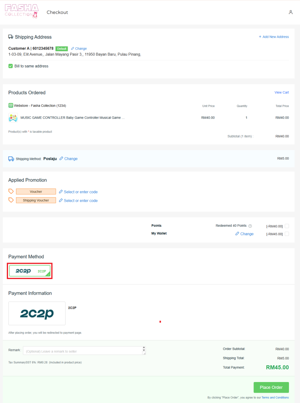Click the green Webstore shop icon
The height and width of the screenshot is (403, 300).
click(11, 105)
